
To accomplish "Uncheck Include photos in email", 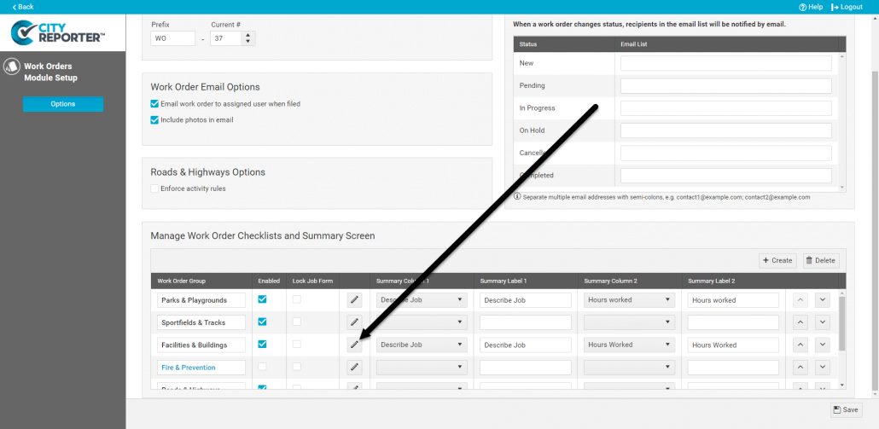I will pyautogui.click(x=154, y=120).
